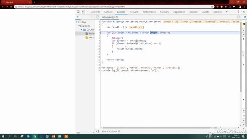This screenshot has height=139, width=247.
Task: Click the 'return result;' code line
Action: click(115, 59)
